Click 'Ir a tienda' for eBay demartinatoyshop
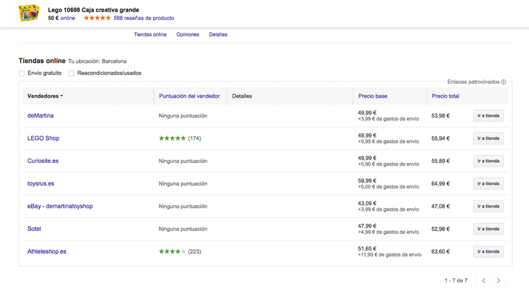 [488, 206]
